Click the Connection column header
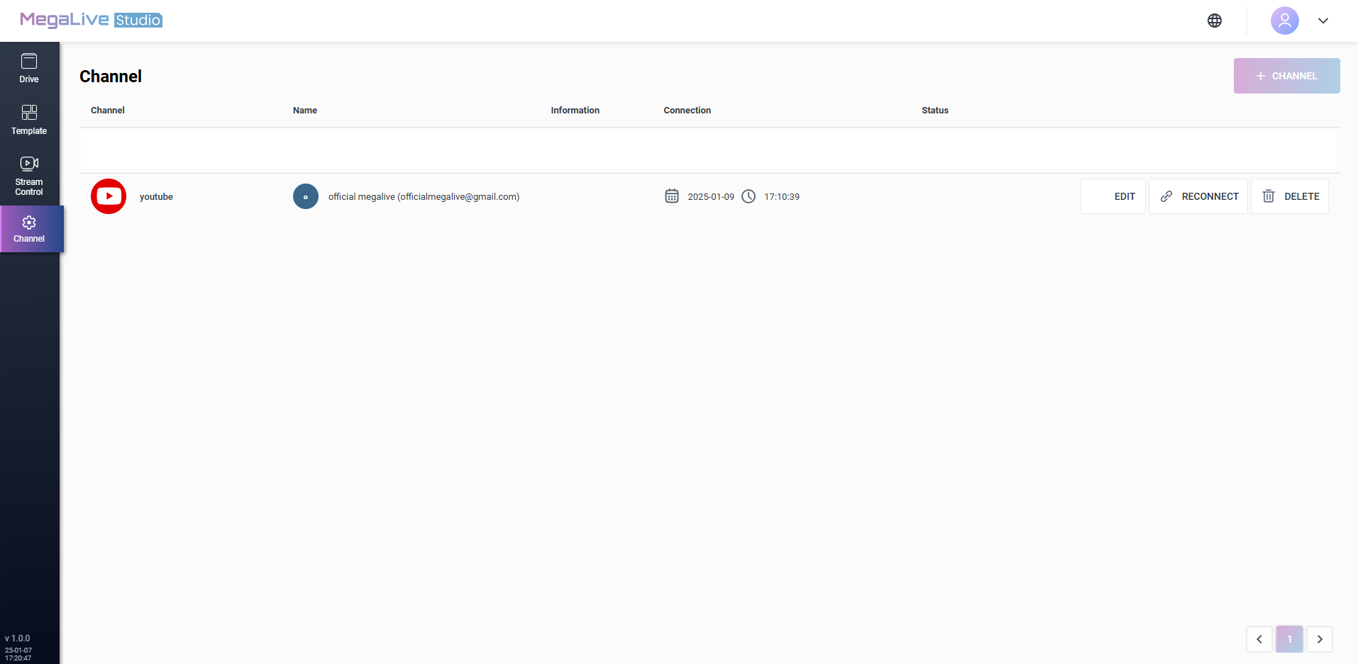The width and height of the screenshot is (1358, 664). pos(688,111)
